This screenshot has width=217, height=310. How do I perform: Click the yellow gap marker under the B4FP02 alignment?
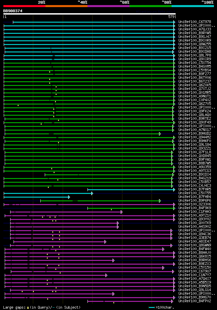click(x=114, y=303)
